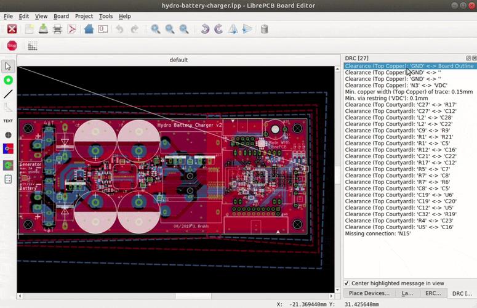The height and width of the screenshot is (308, 477).
Task: Switch to the La... layers tab
Action: [407, 293]
